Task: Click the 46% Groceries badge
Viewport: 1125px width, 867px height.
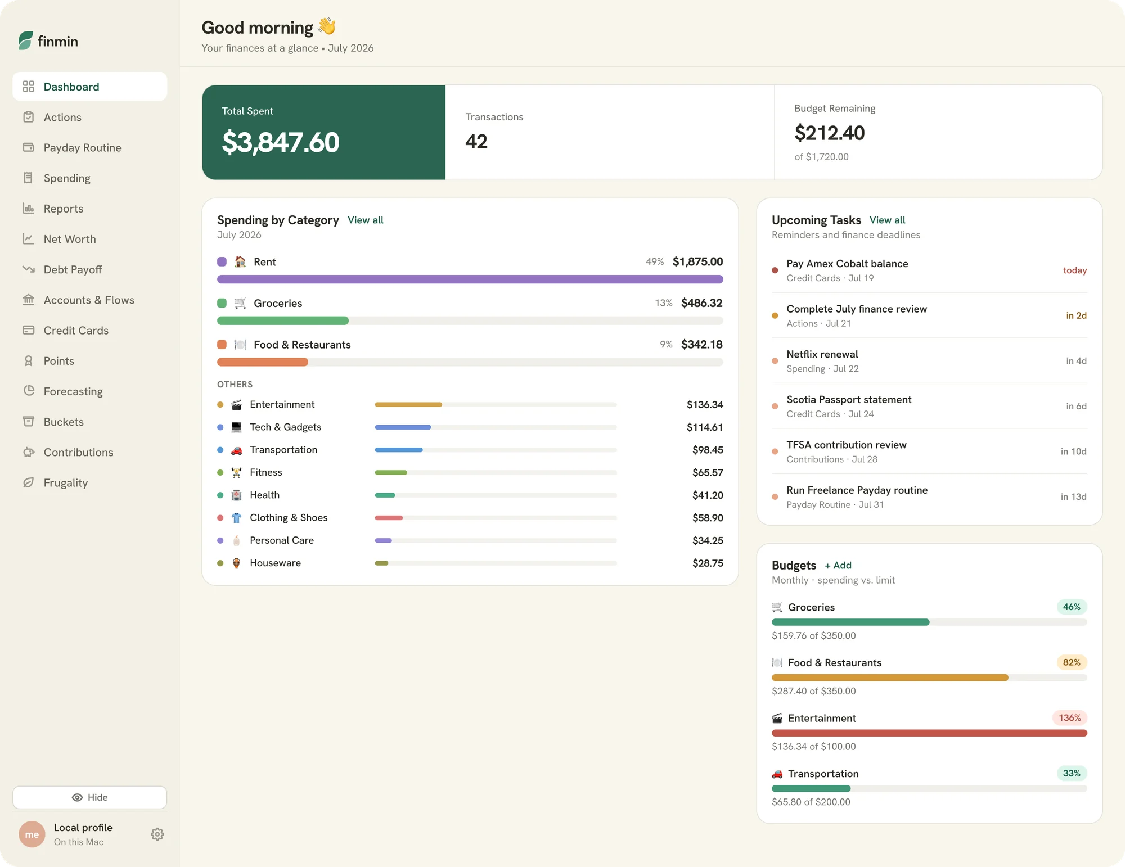Action: (1072, 607)
